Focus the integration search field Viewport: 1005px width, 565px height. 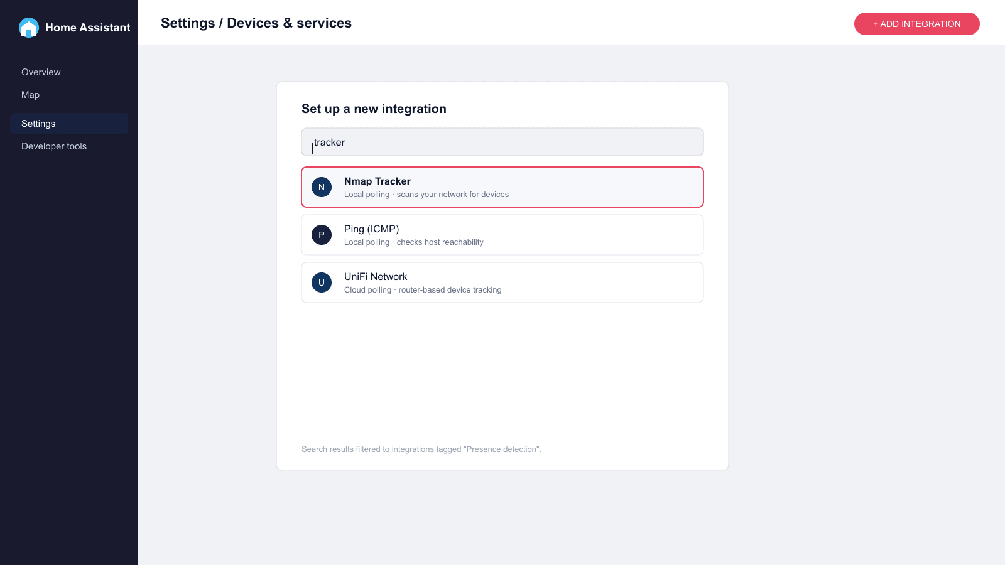click(503, 142)
